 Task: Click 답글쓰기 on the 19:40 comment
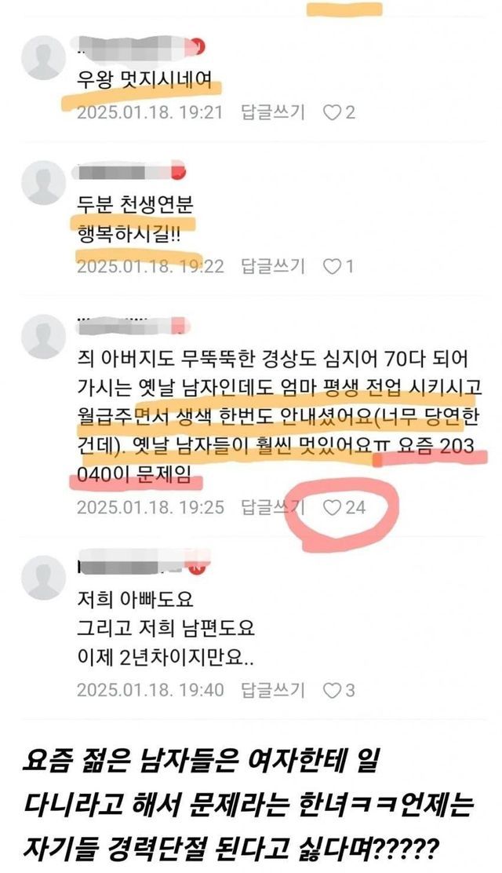273,690
